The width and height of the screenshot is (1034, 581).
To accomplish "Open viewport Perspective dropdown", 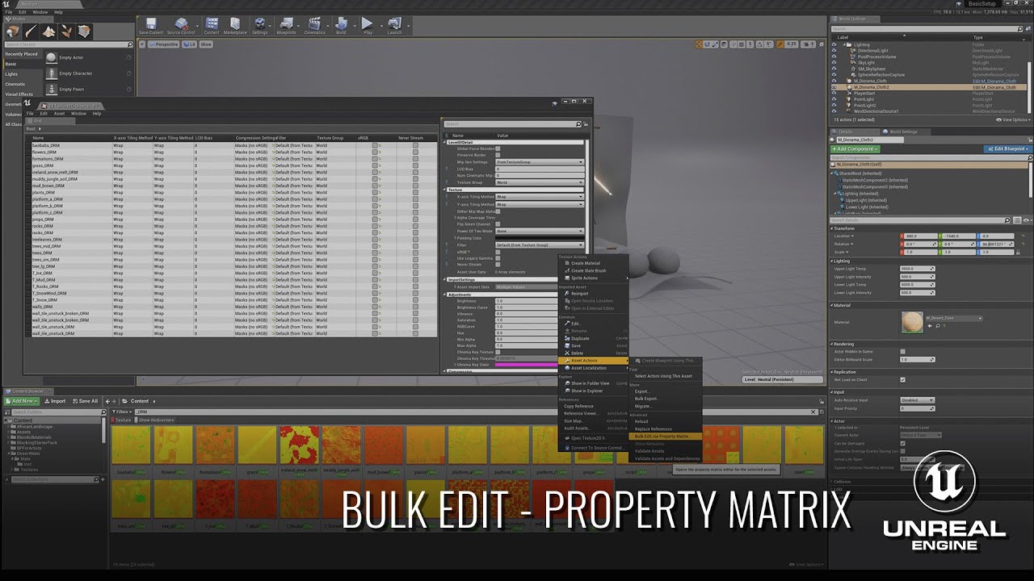I will pyautogui.click(x=164, y=44).
